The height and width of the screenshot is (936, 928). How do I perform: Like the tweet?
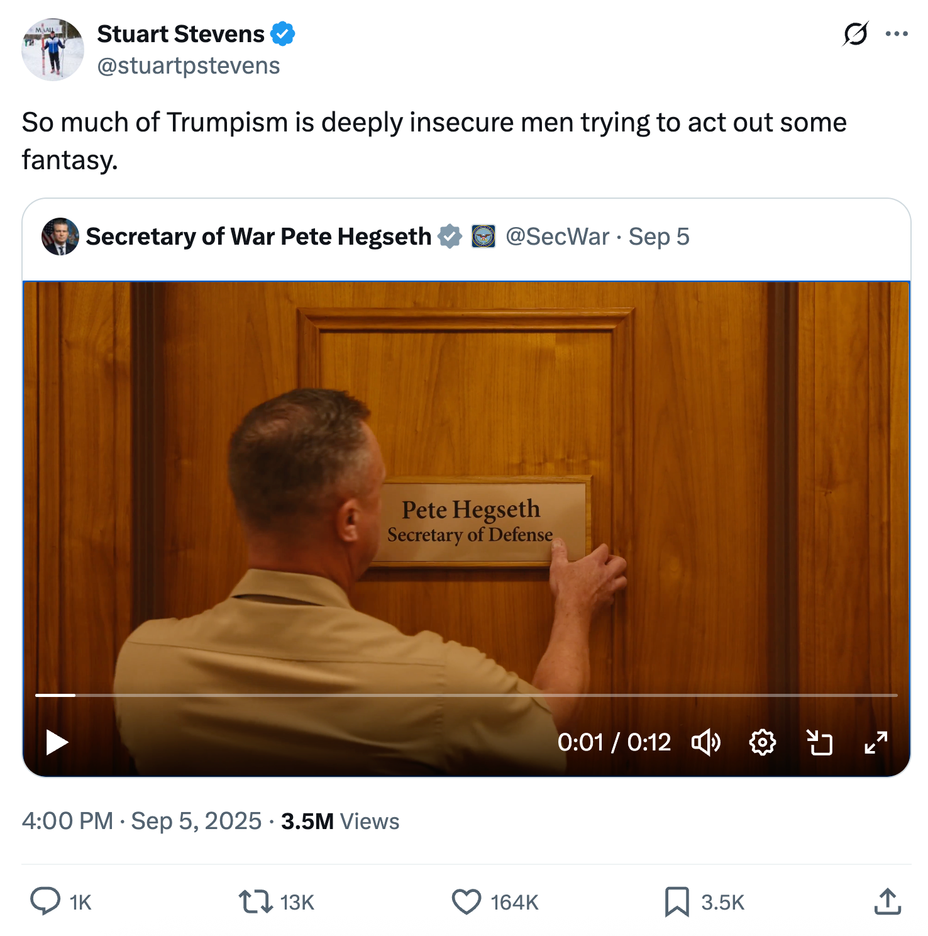[x=465, y=902]
